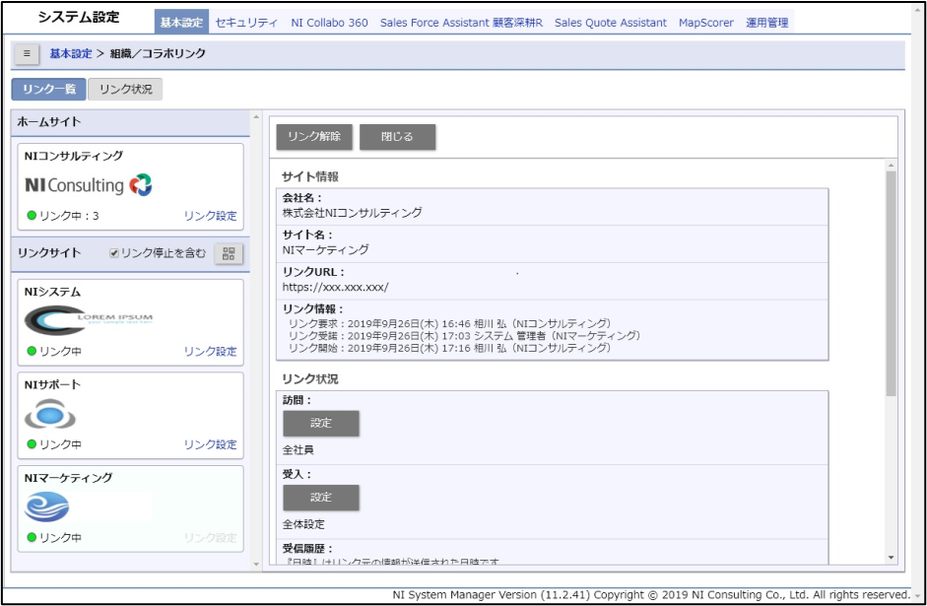This screenshot has height=606, width=927.
Task: Click the ホームサイト section header
Action: click(131, 122)
